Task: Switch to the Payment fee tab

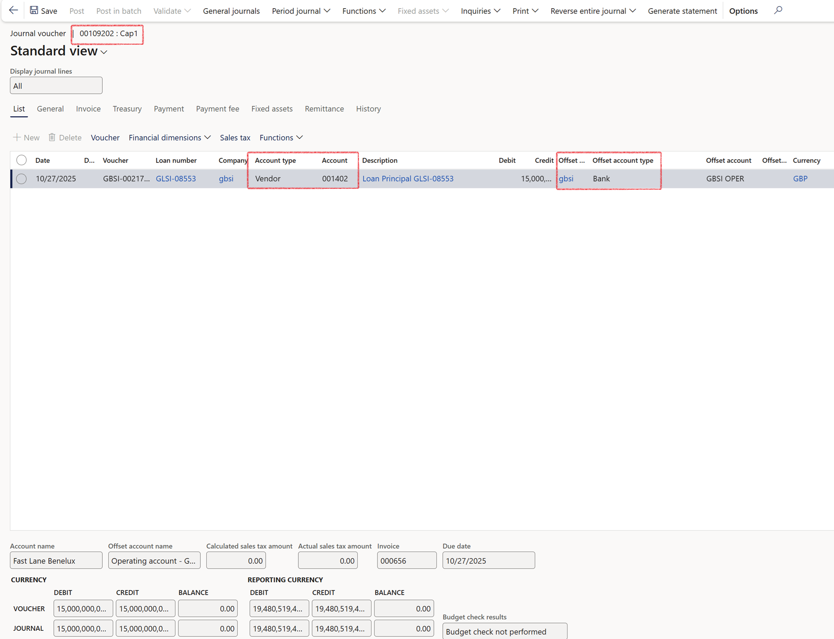Action: coord(218,109)
